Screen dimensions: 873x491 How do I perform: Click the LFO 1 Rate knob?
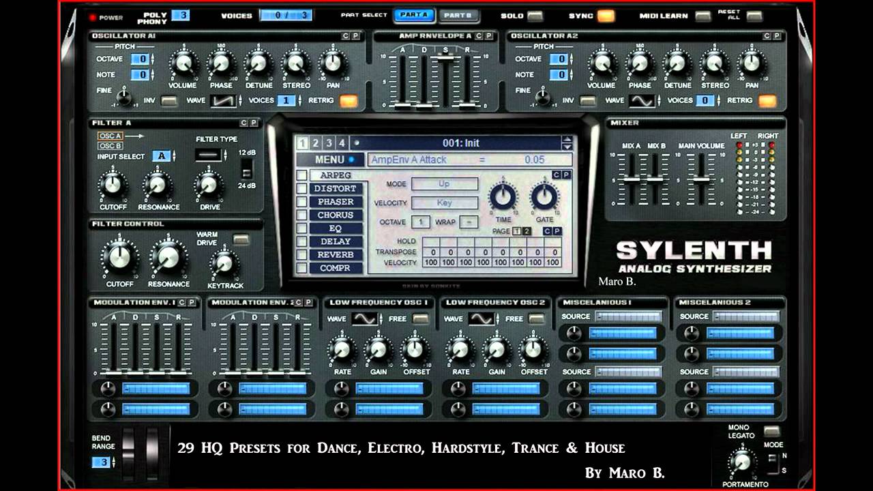pyautogui.click(x=342, y=349)
